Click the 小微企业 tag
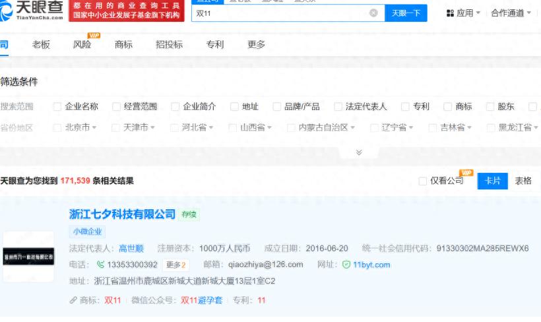The height and width of the screenshot is (322, 541). click(x=87, y=232)
